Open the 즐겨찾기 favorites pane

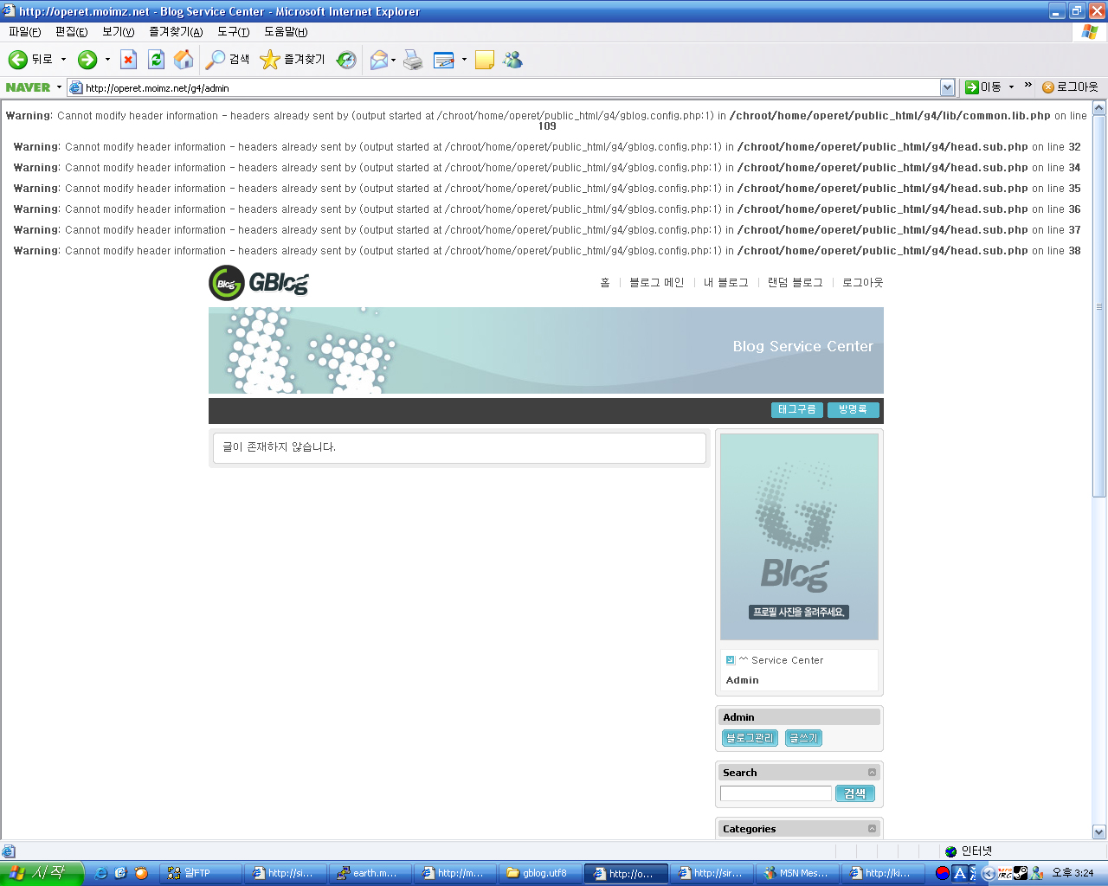point(293,60)
